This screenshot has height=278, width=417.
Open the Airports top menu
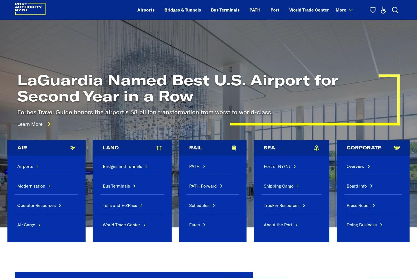pyautogui.click(x=146, y=10)
